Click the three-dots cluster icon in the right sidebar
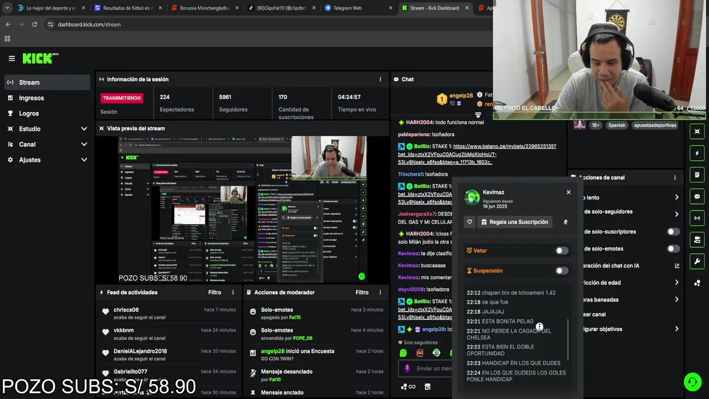The width and height of the screenshot is (709, 399). click(x=697, y=283)
